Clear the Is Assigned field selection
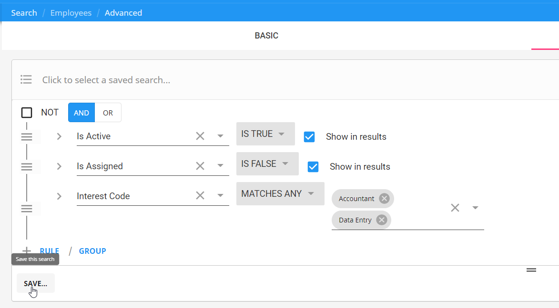Viewport: 559px width, 308px height. [200, 166]
